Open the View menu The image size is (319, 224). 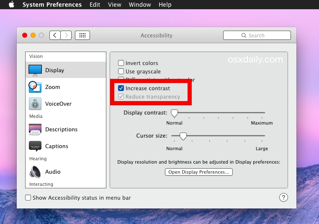coord(115,5)
